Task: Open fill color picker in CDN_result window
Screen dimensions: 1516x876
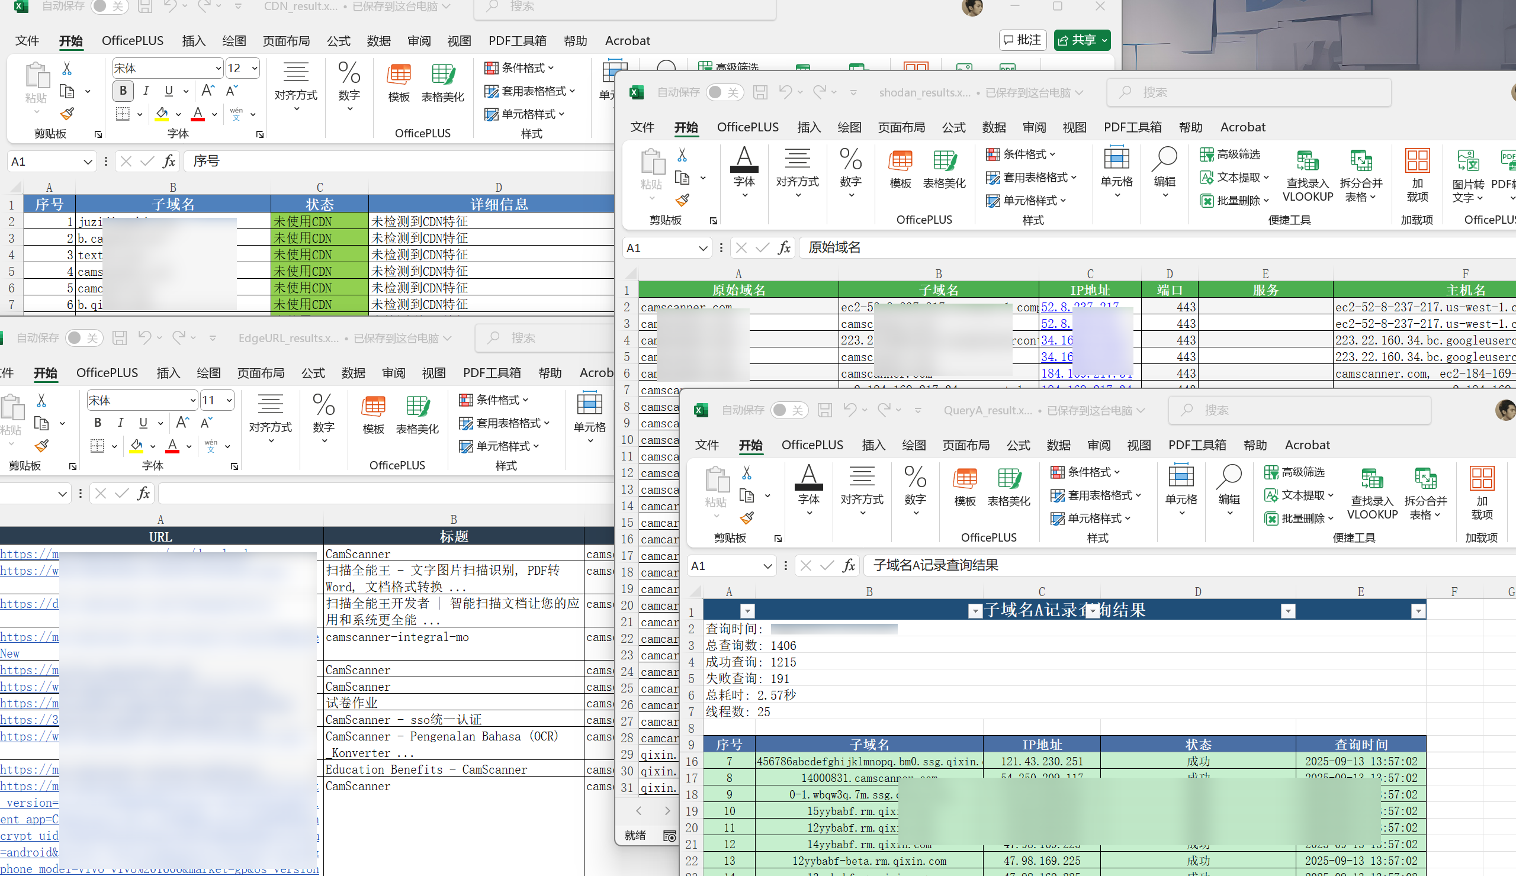Action: click(x=178, y=114)
